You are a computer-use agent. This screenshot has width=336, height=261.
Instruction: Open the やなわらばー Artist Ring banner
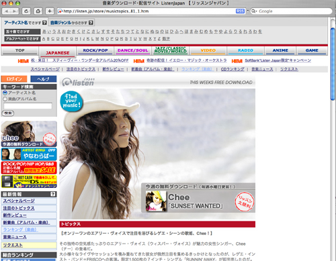tap(29, 154)
